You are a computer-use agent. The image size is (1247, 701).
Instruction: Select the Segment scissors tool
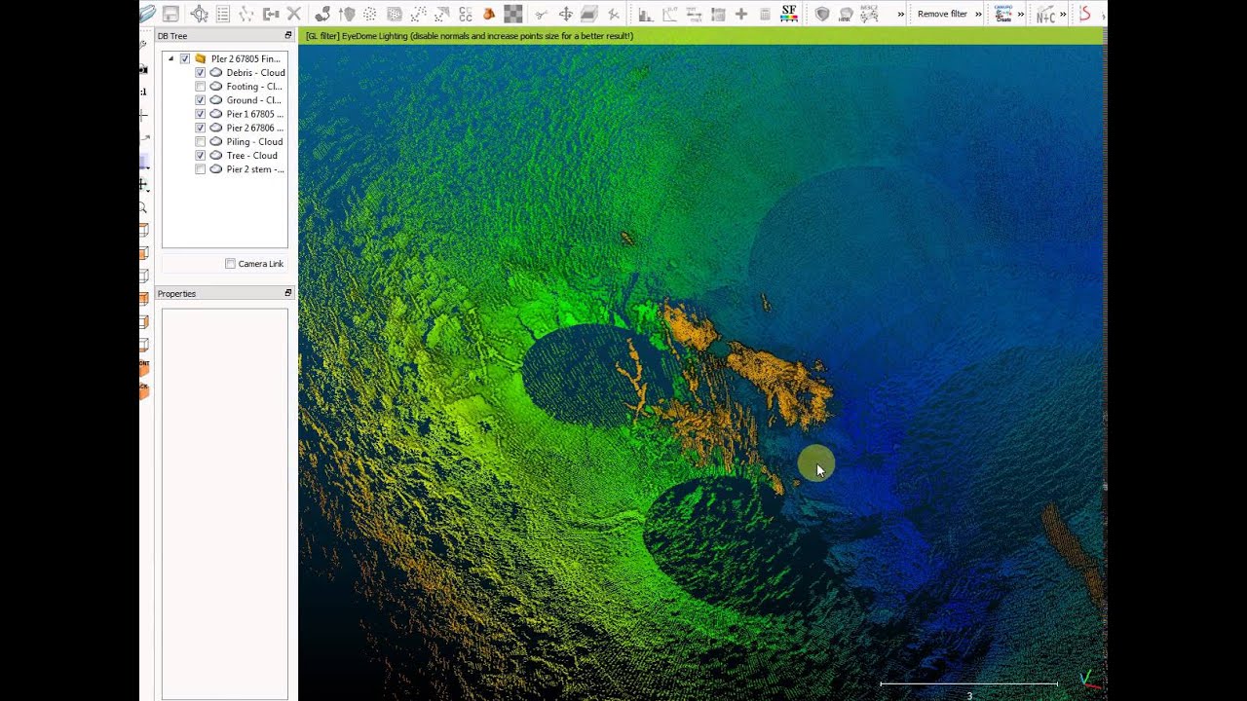coord(542,14)
